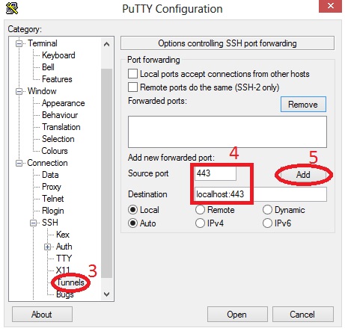
Task: Open the Features category
Action: coord(57,79)
